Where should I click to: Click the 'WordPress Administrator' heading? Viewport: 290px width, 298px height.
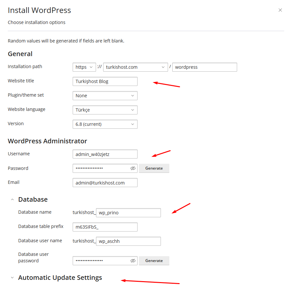click(x=47, y=141)
